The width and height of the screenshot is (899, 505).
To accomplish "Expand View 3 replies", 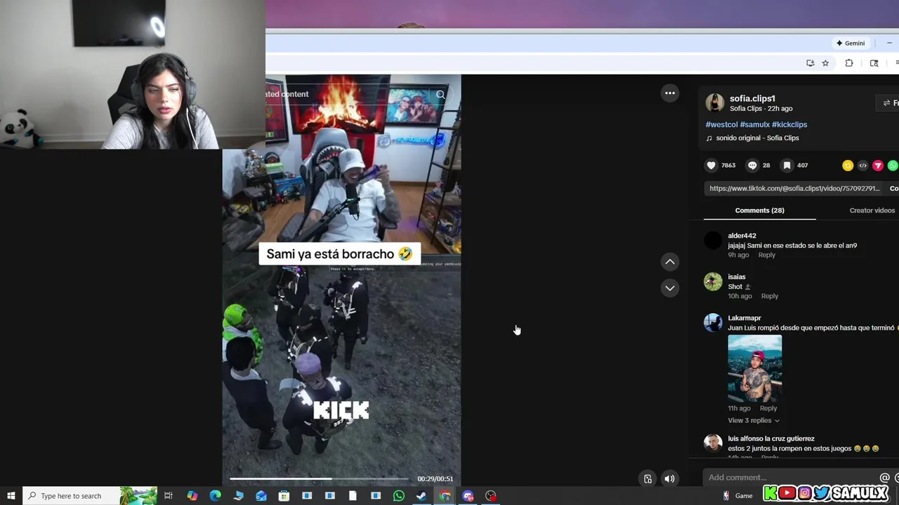I will point(754,420).
